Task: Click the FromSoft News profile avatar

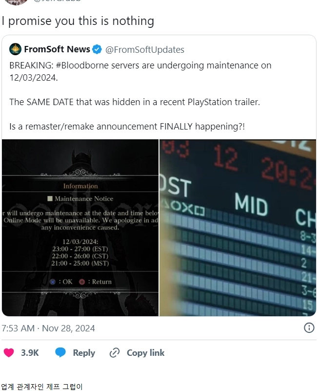Action: tap(15, 49)
